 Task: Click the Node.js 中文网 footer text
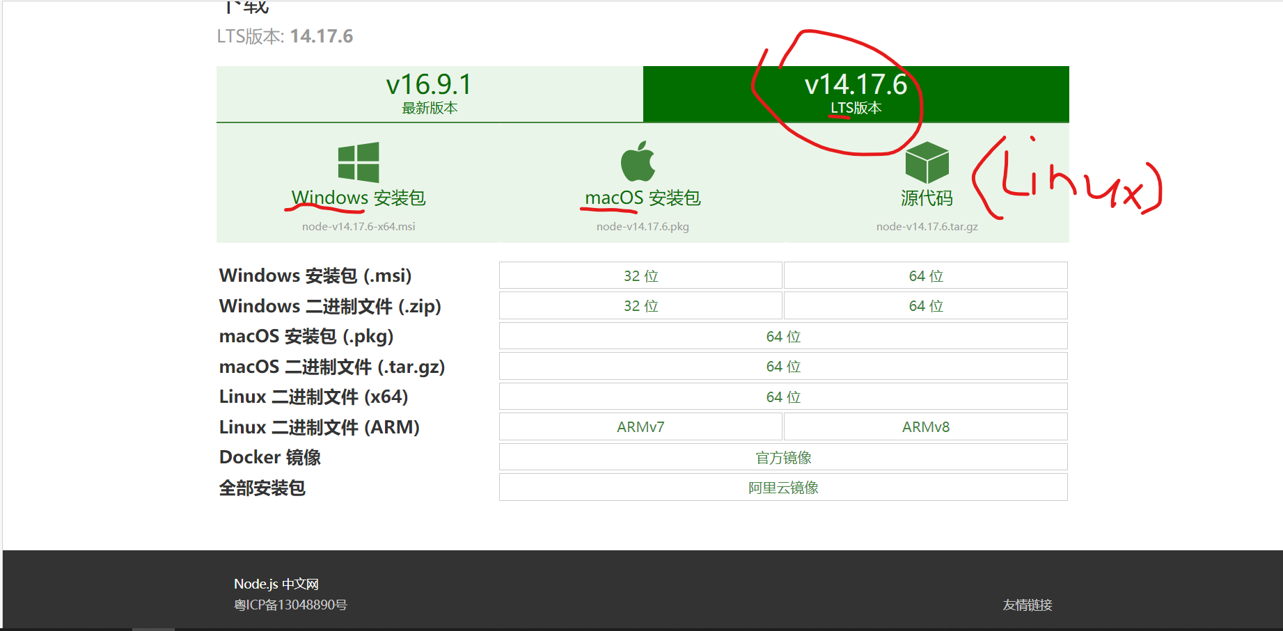coord(276,584)
